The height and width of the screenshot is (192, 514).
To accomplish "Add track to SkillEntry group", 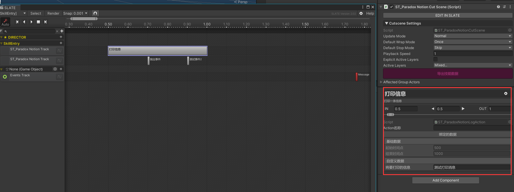I will pos(61,43).
